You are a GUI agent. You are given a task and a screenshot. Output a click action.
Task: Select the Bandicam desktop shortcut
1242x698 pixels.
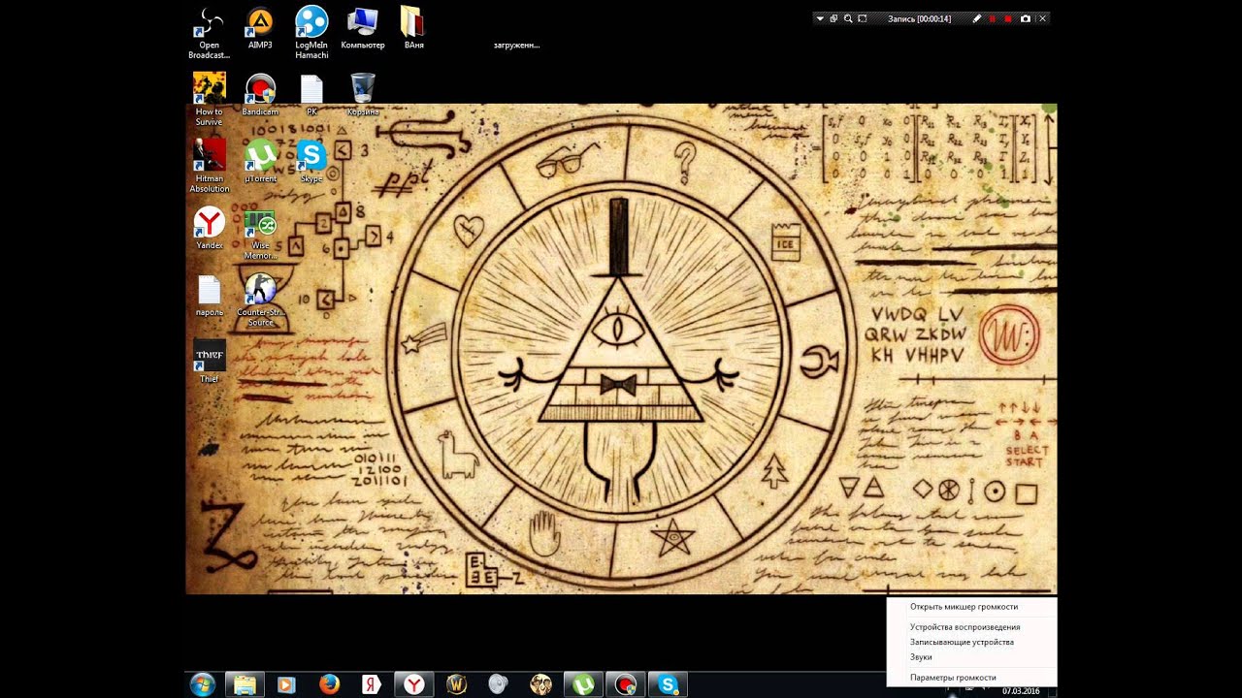pos(260,95)
